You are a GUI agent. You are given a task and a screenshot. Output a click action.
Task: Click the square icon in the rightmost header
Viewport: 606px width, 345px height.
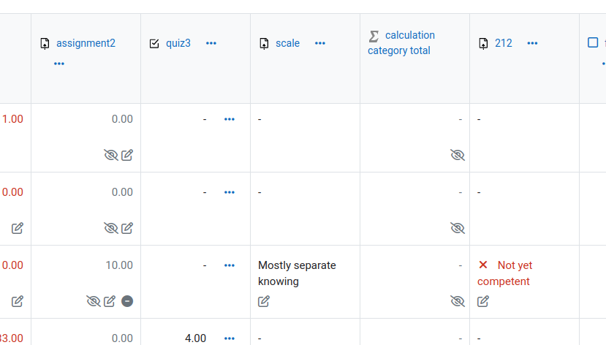click(593, 42)
